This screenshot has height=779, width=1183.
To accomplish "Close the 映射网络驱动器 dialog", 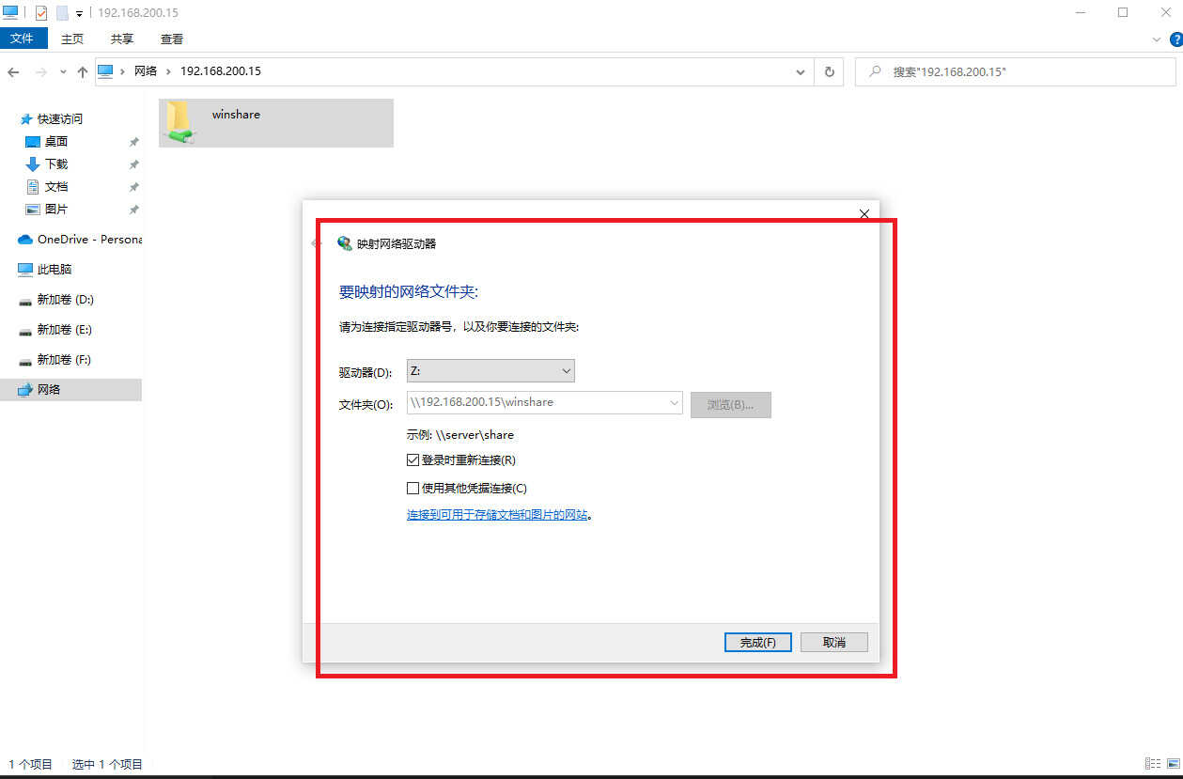I will 864,213.
